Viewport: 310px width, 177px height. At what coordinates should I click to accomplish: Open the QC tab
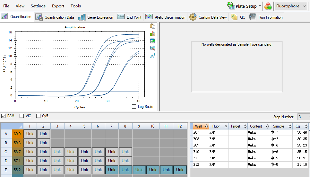(x=238, y=17)
